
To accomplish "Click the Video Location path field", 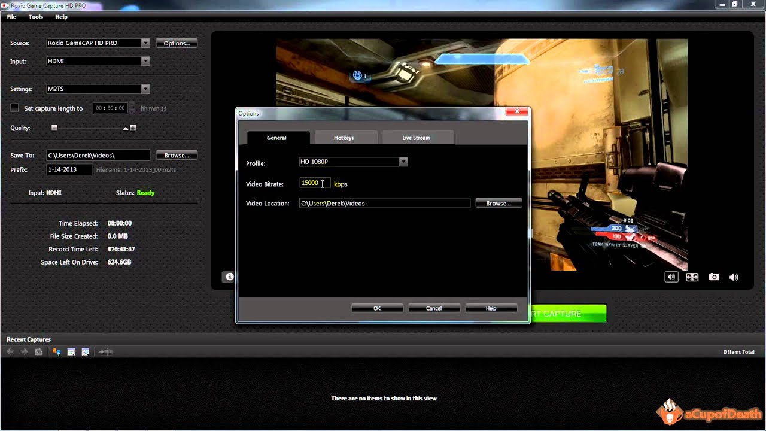I will (385, 203).
